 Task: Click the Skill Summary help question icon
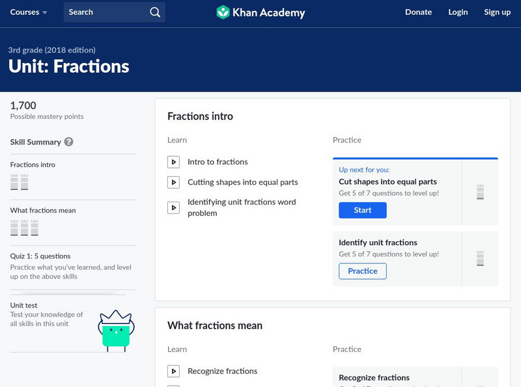click(x=69, y=142)
